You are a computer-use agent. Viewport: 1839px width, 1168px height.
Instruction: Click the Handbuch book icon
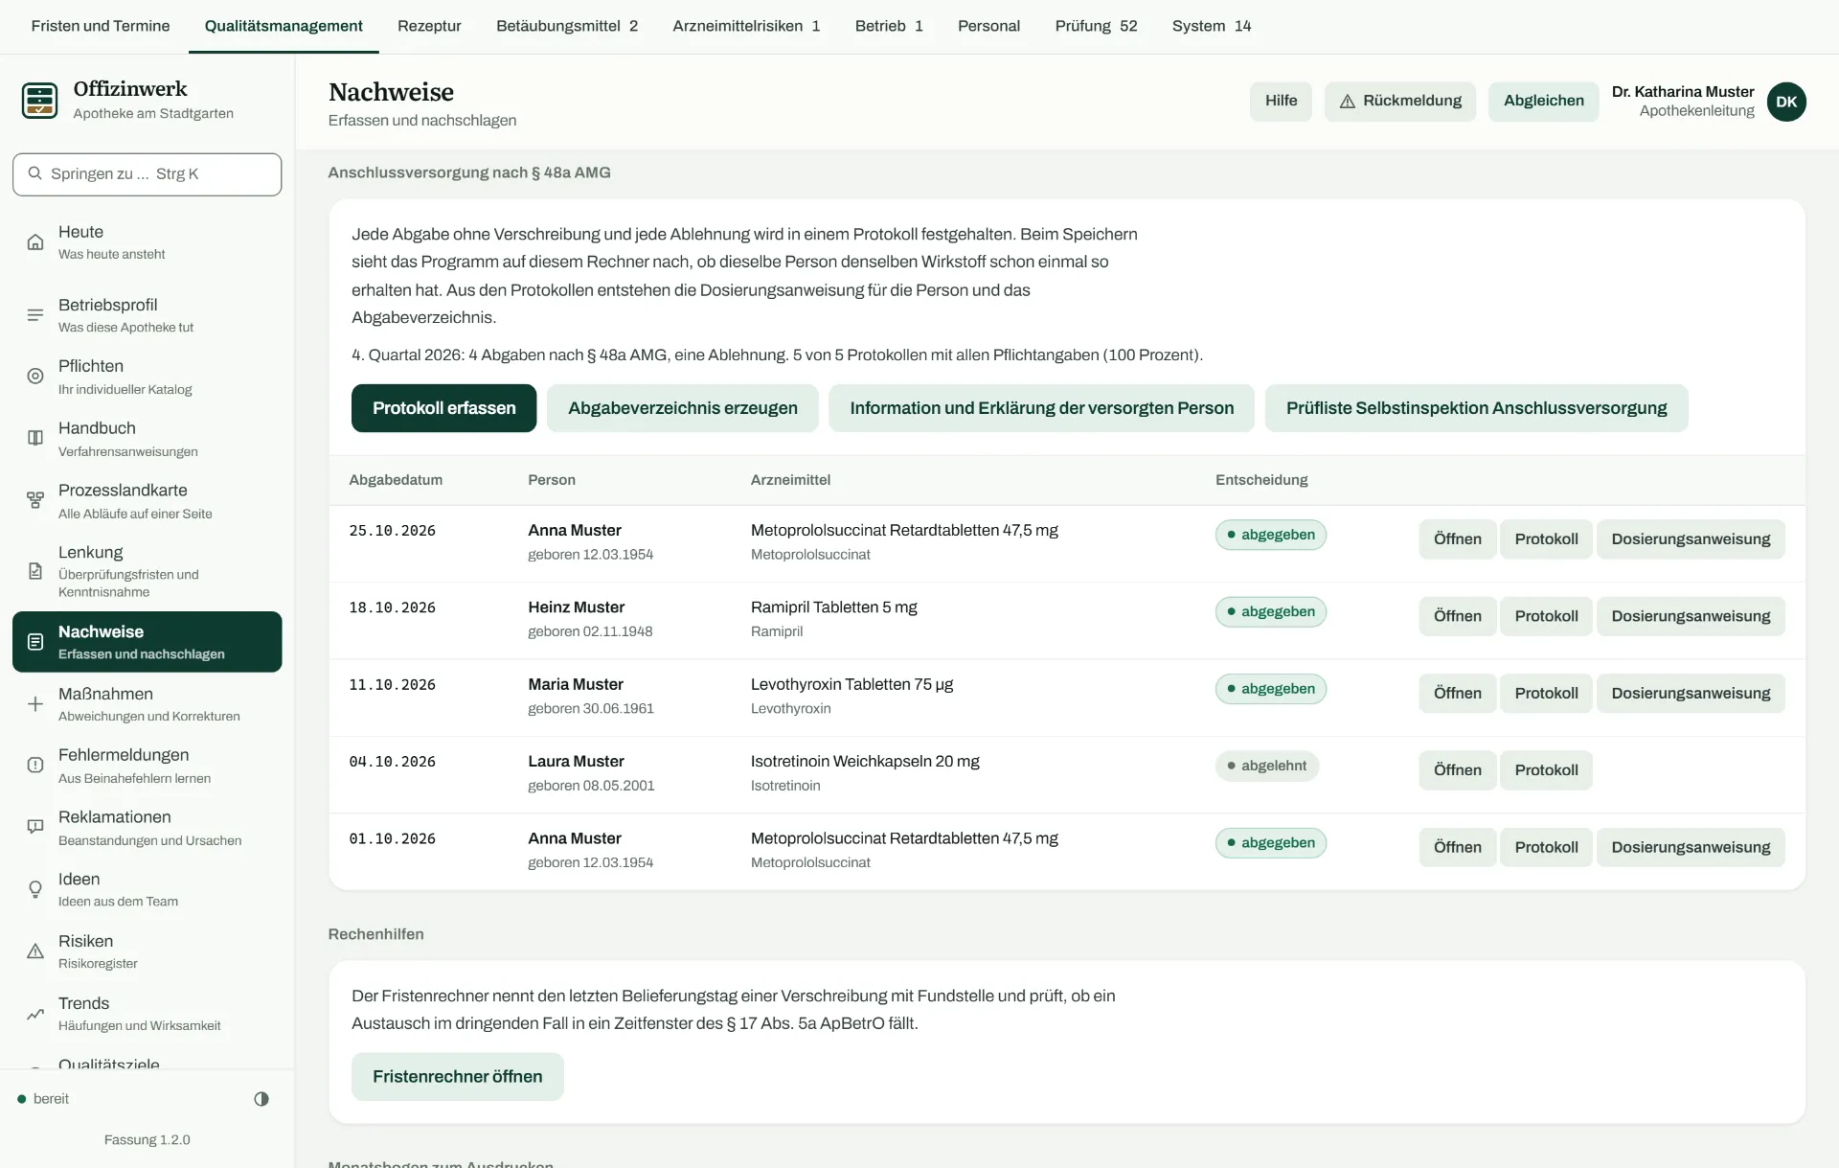35,438
